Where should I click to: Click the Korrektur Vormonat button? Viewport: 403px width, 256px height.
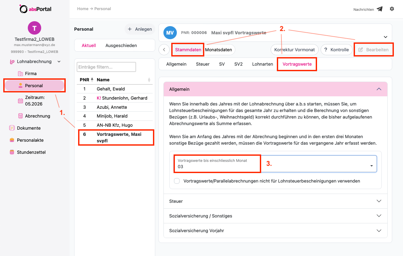tap(294, 50)
